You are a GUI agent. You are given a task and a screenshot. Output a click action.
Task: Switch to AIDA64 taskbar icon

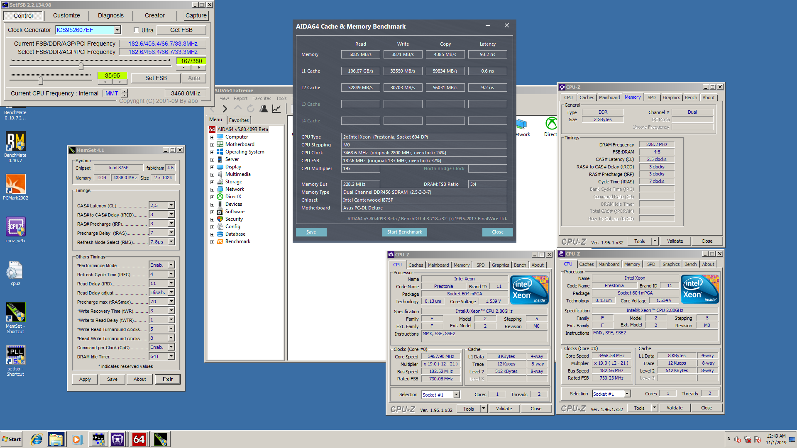click(x=139, y=439)
